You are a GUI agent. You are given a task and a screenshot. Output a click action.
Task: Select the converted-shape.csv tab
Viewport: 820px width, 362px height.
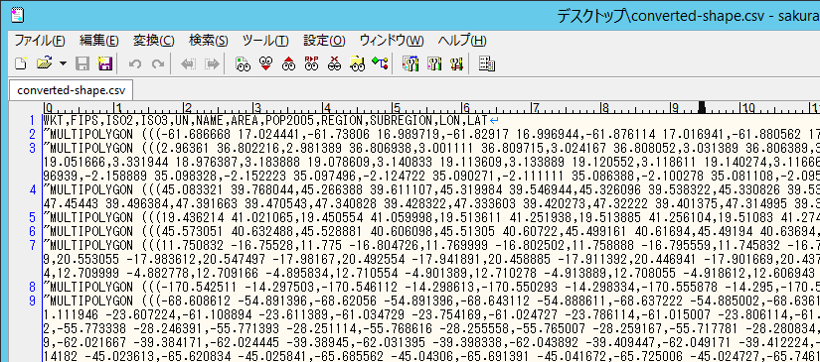(x=72, y=90)
